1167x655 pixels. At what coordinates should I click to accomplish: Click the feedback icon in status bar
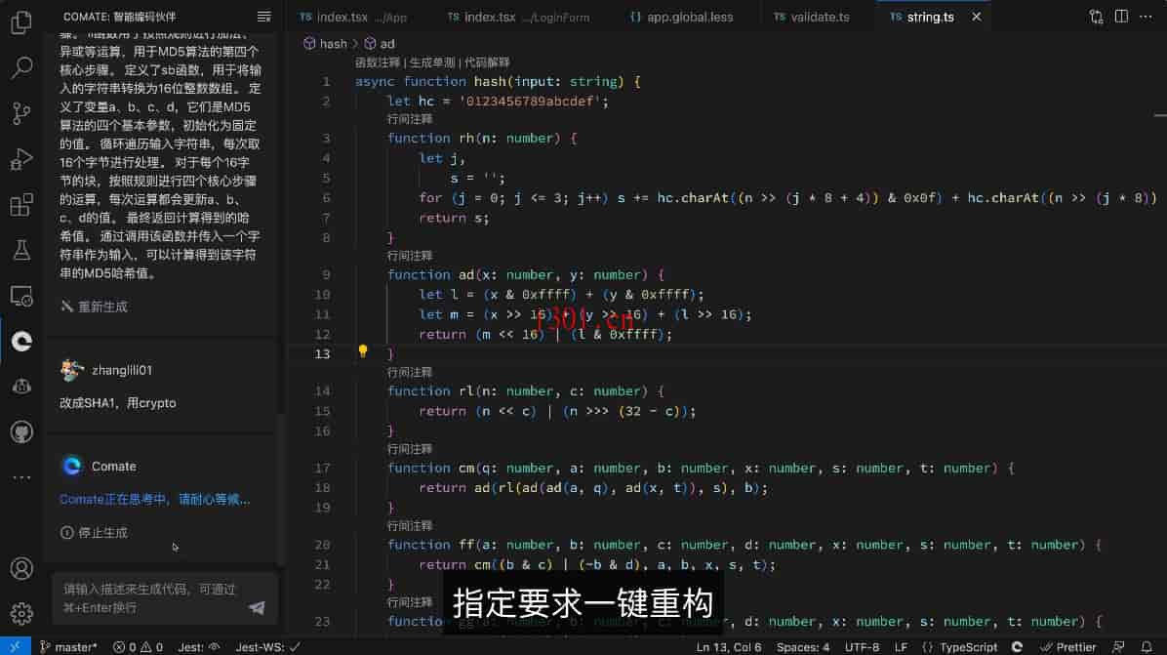click(1118, 647)
